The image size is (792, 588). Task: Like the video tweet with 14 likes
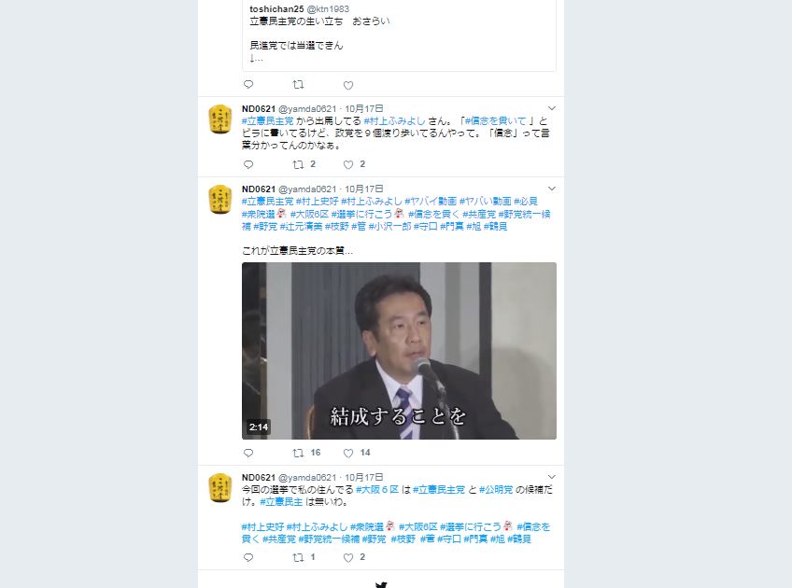[x=357, y=453]
